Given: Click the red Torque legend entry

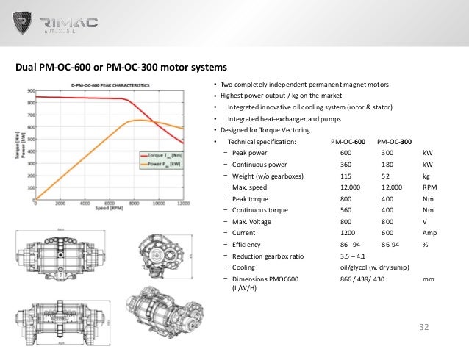Looking at the screenshot, I should 162,156.
